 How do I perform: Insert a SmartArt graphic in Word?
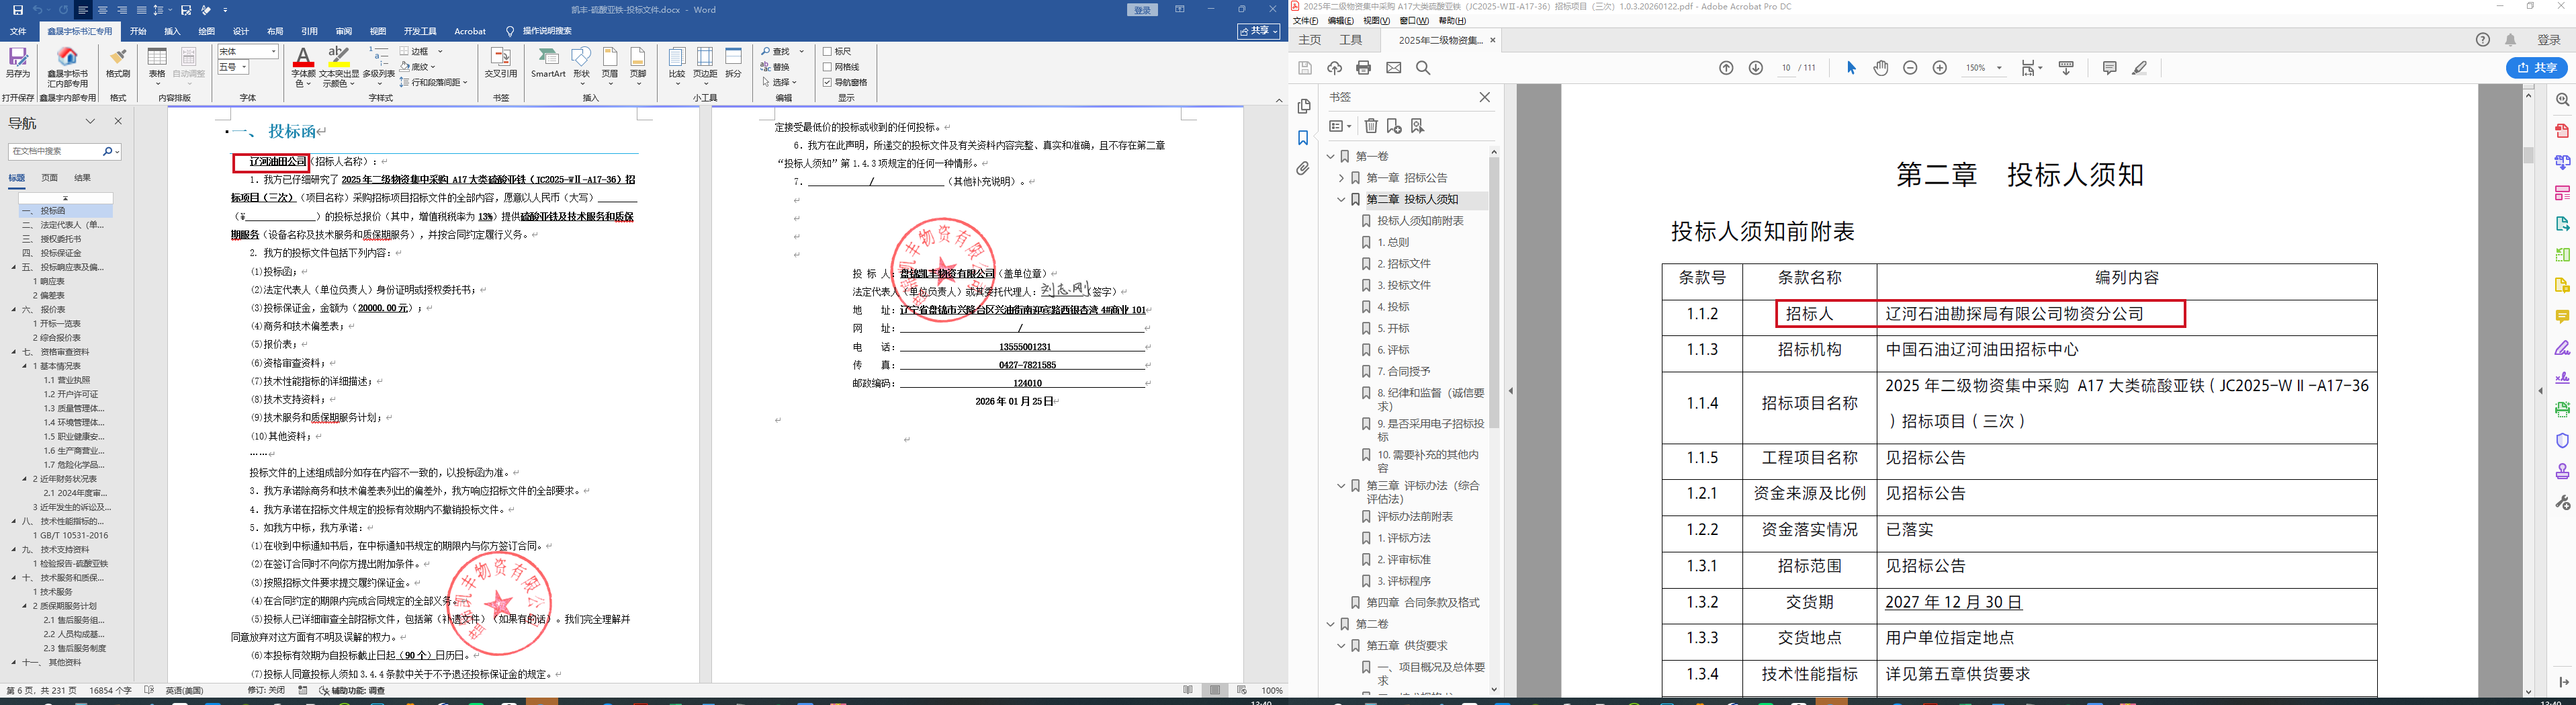click(x=548, y=63)
